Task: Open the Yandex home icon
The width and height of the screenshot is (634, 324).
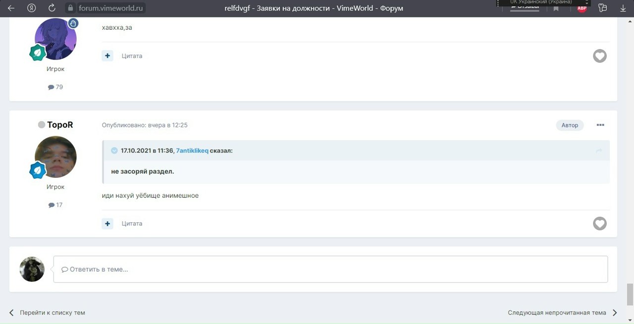Action: (32, 8)
